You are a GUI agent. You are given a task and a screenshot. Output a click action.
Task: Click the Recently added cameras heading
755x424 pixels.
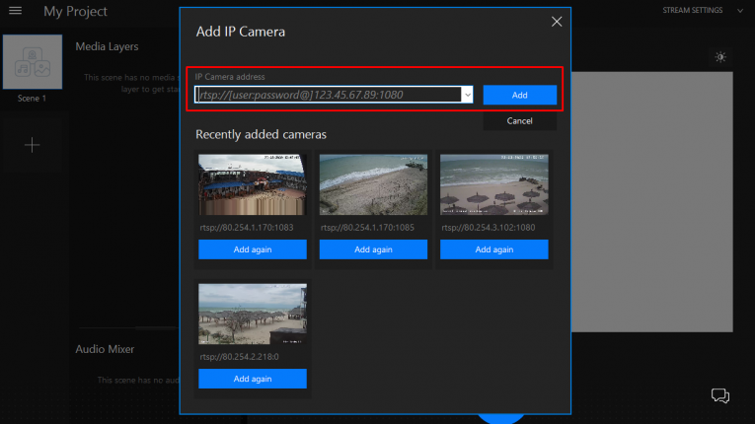point(261,134)
